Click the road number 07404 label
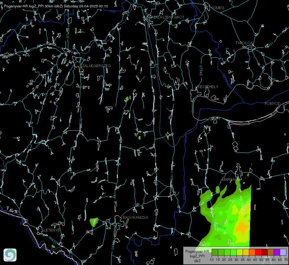Viewport: 289px width, 265px height. coord(68,33)
